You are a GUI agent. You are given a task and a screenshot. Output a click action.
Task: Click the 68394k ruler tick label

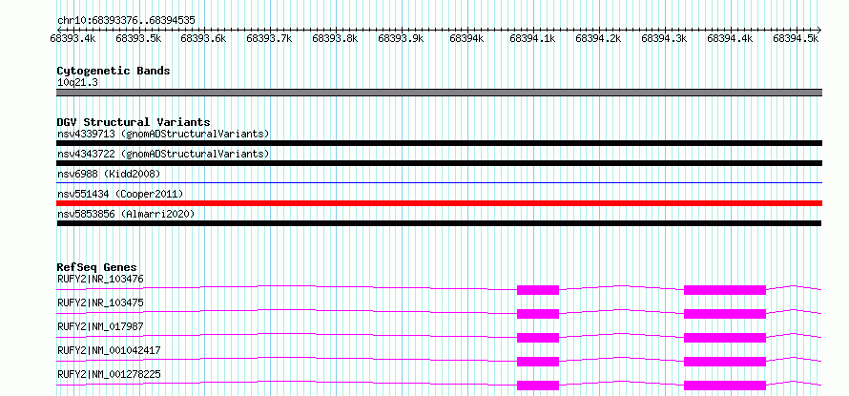click(x=466, y=38)
